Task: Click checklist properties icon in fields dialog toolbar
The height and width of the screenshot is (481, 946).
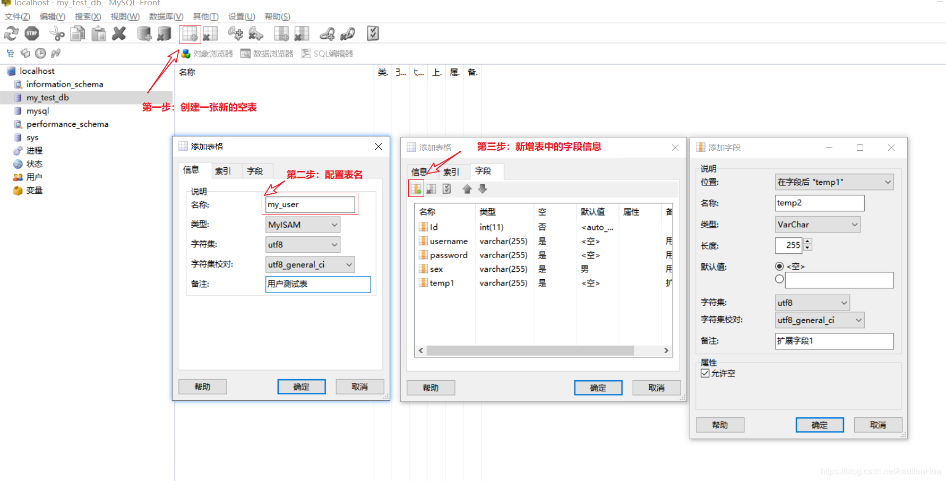Action: point(447,189)
